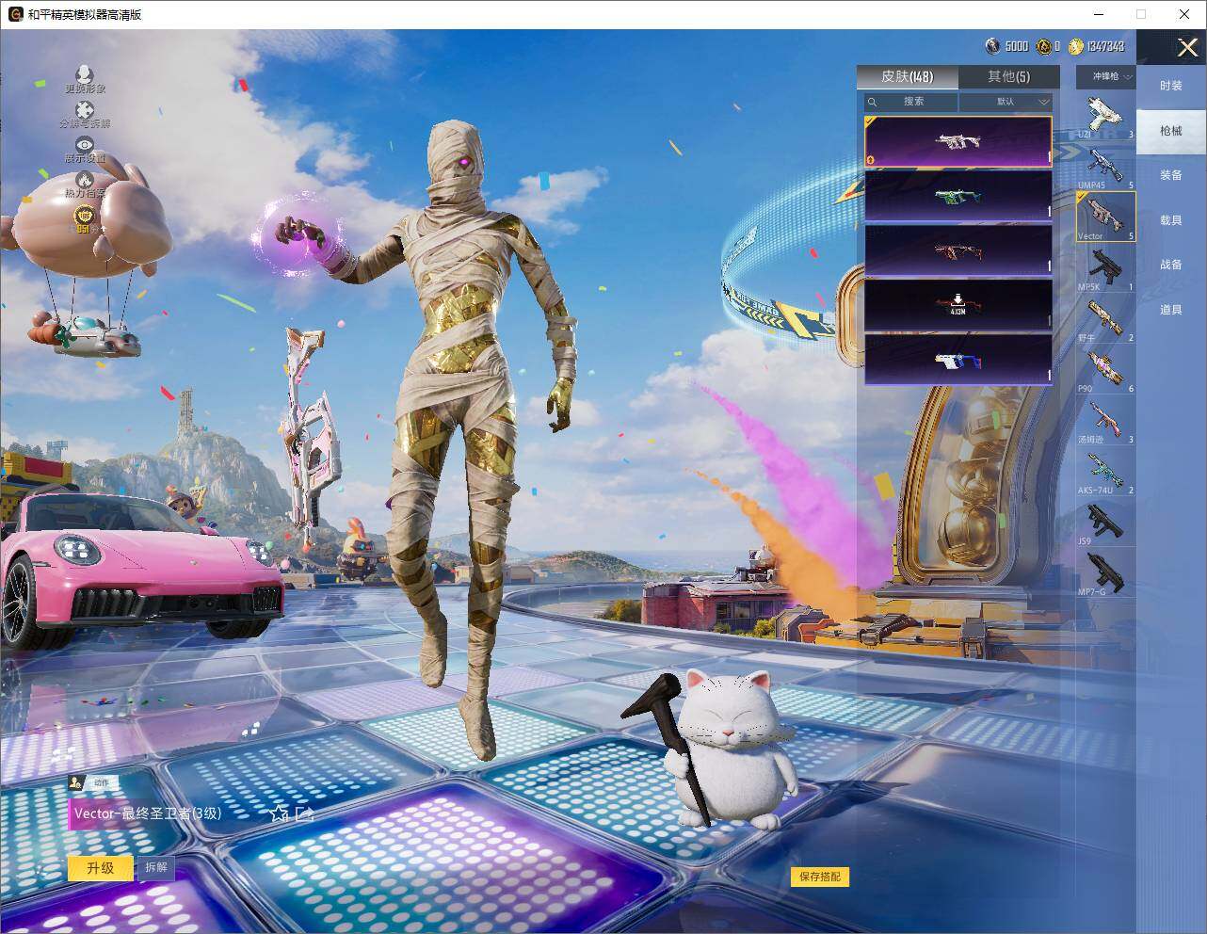Switch to the 其他(5) tab

pyautogui.click(x=1008, y=76)
